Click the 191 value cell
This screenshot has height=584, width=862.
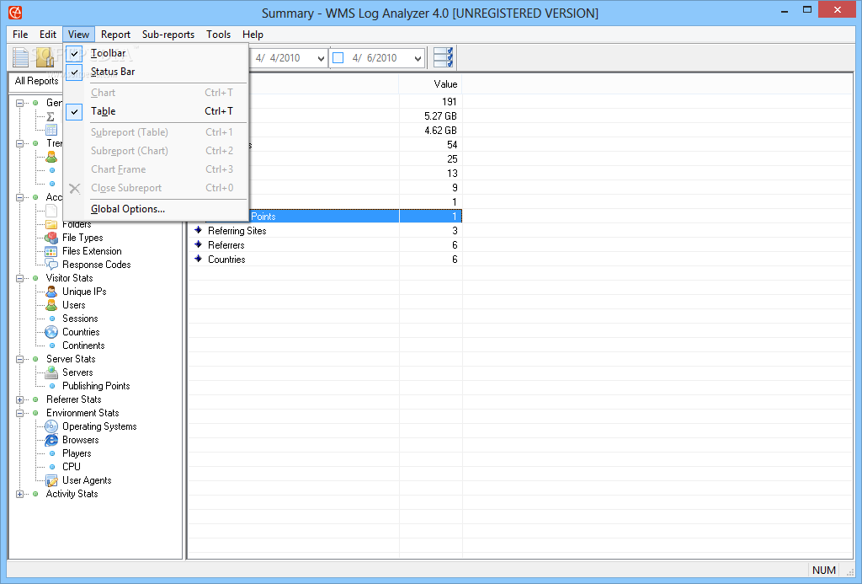click(x=430, y=102)
